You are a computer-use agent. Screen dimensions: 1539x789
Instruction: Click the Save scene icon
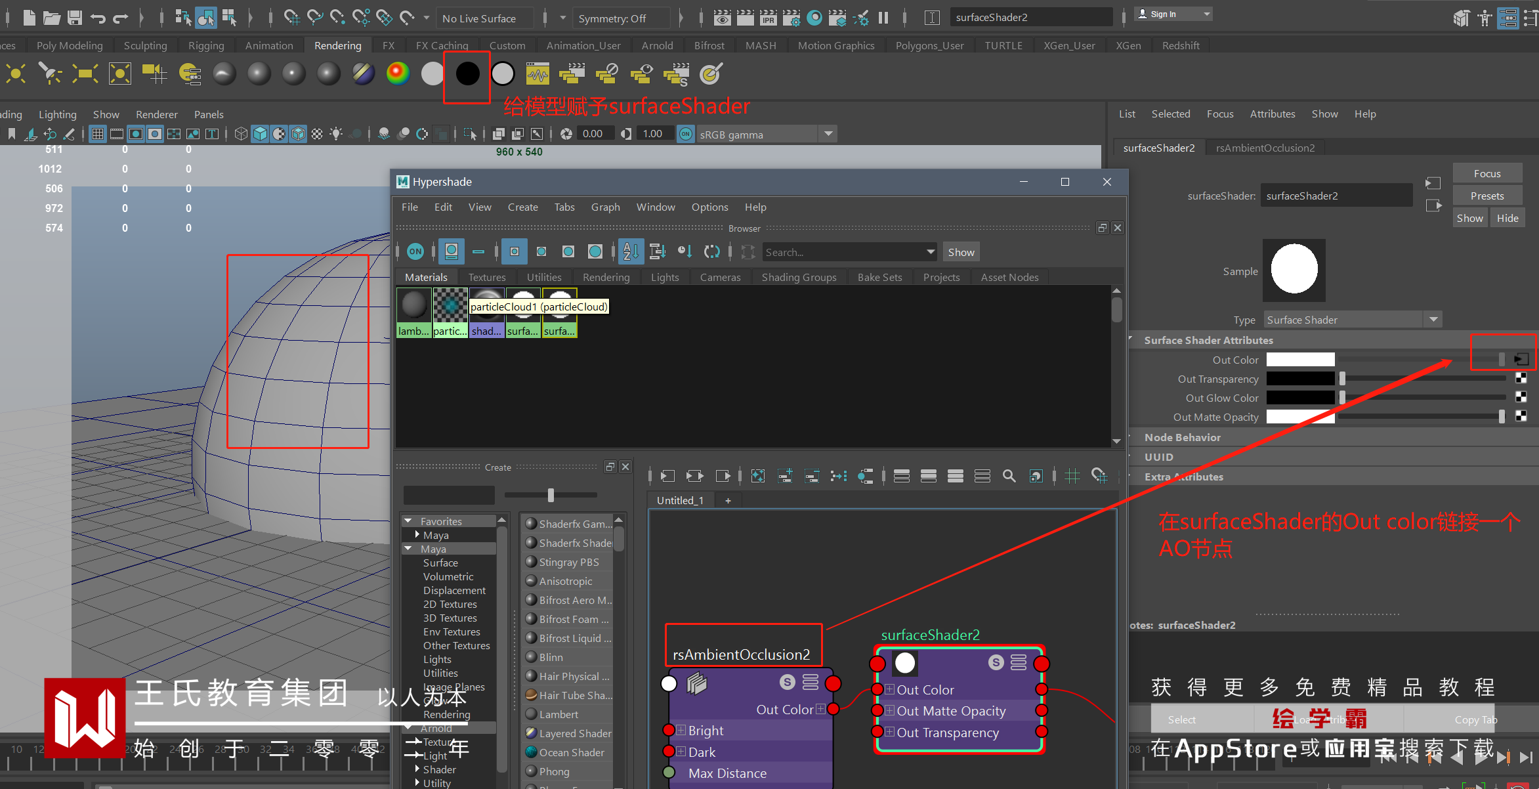tap(75, 18)
